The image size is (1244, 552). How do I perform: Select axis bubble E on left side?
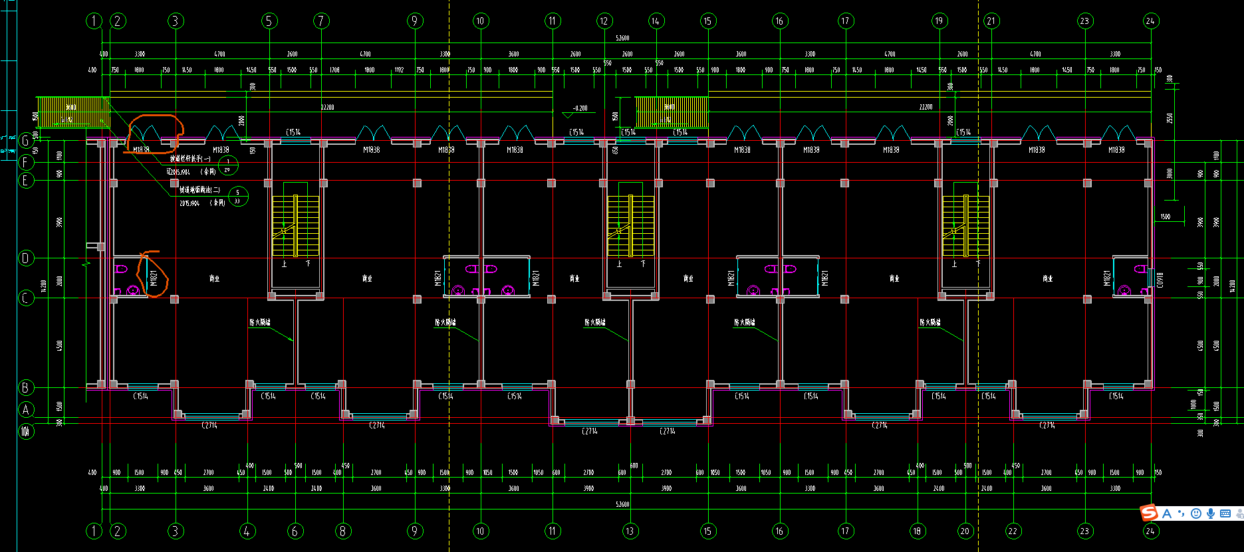(x=26, y=180)
